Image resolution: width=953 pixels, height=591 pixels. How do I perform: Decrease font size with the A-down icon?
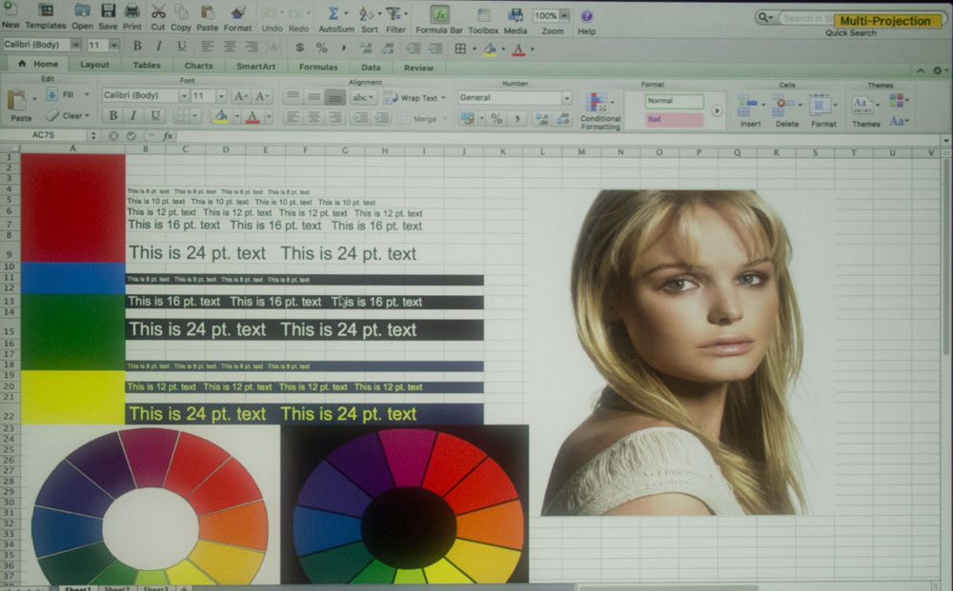(263, 96)
